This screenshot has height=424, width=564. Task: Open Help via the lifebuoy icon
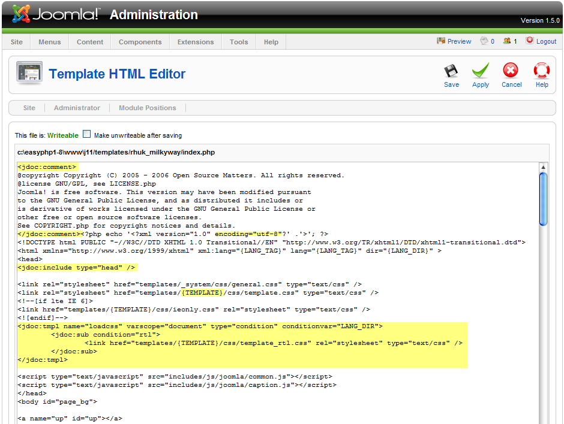pos(542,72)
